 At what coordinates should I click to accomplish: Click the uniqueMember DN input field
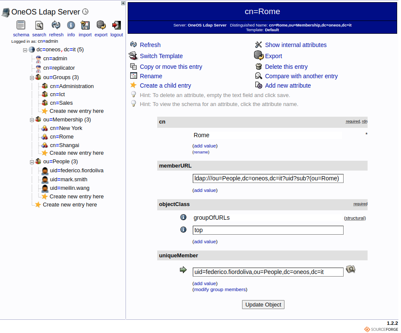coord(268,272)
